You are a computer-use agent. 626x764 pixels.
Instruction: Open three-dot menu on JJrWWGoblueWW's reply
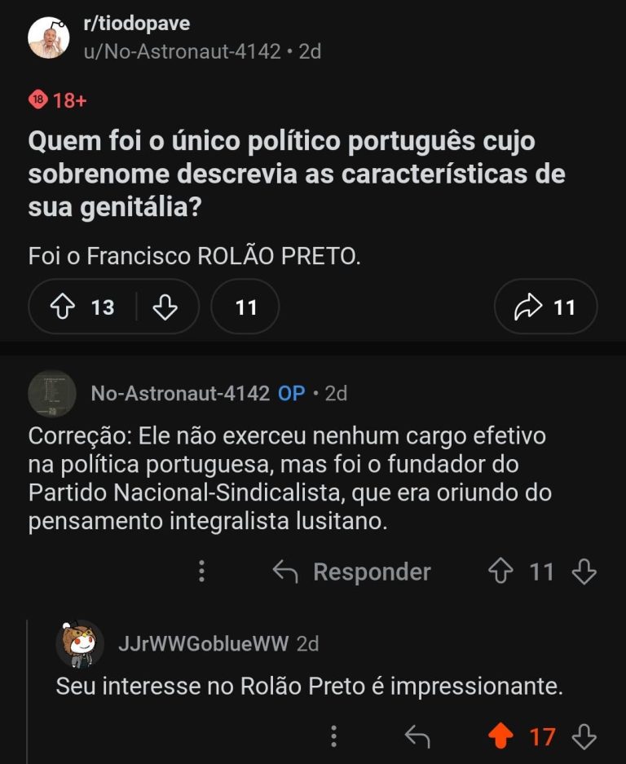334,737
